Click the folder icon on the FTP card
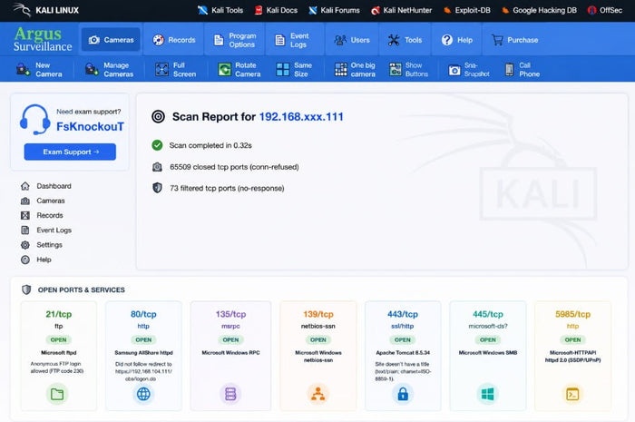Image resolution: width=635 pixels, height=422 pixels. (x=57, y=394)
